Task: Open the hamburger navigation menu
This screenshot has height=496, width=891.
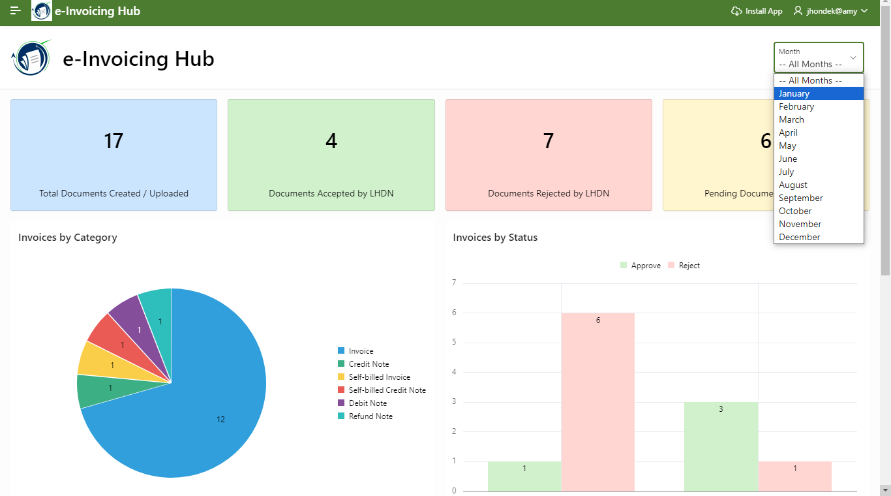Action: (x=16, y=11)
